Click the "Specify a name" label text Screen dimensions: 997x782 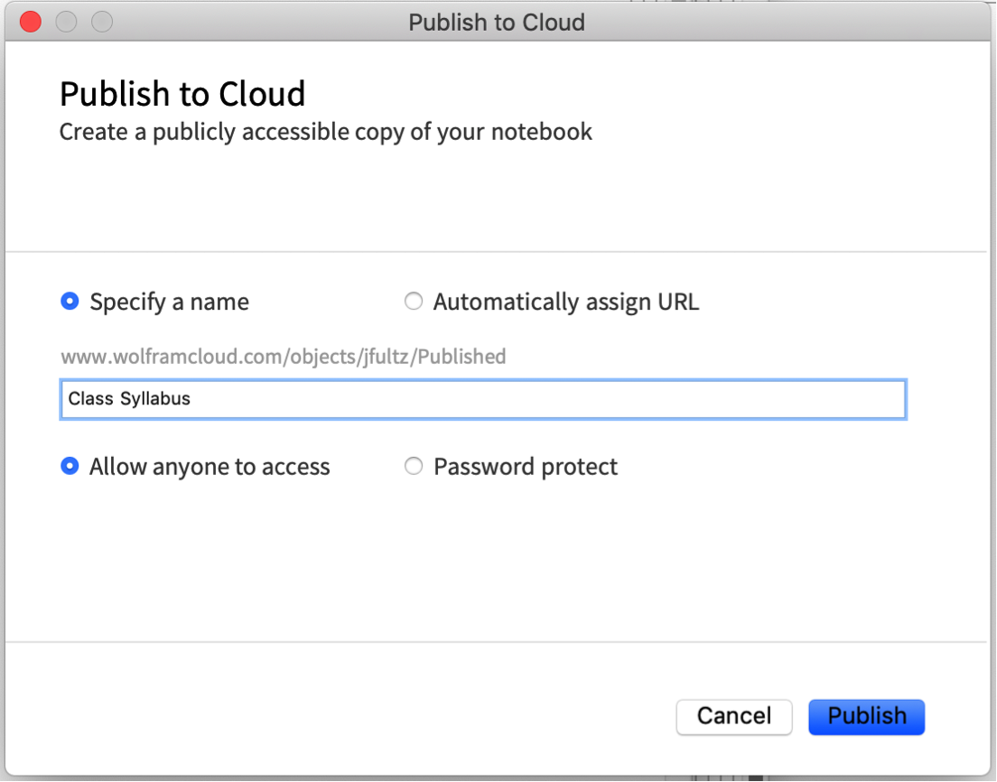point(169,302)
